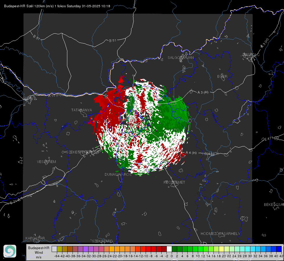Screen dimensions: 284x261
Task: Click the VESZPRÉM city label
Action: click(x=46, y=162)
